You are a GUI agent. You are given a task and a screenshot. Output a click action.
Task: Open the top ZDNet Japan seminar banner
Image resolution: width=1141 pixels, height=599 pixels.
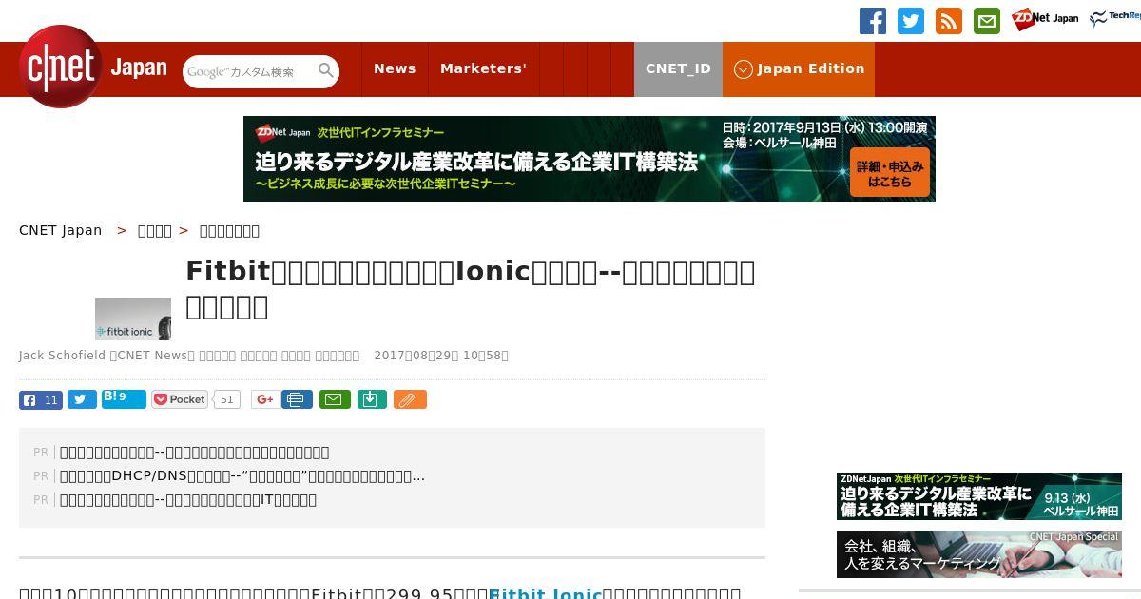click(x=590, y=159)
